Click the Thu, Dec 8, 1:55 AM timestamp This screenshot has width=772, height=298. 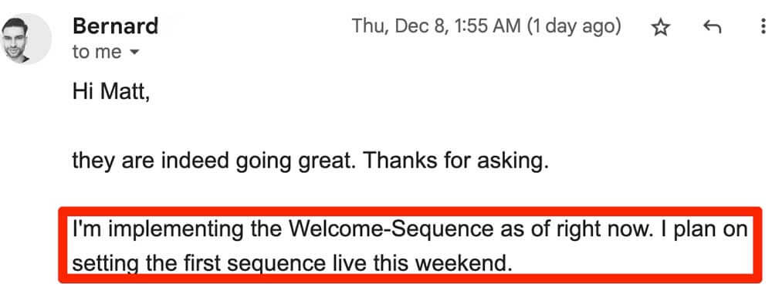(x=436, y=26)
